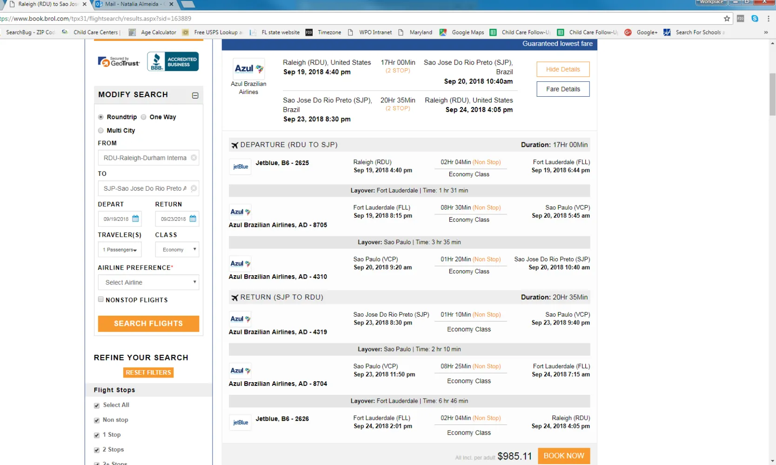776x465 pixels.
Task: Click the GeoTrust security seal
Action: point(119,62)
